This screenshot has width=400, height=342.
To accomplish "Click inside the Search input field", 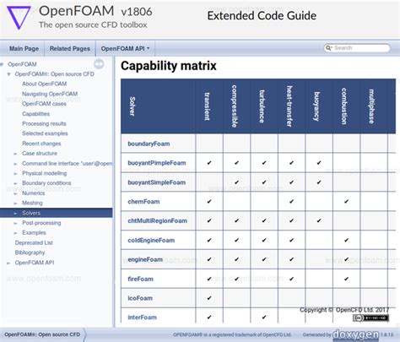I will point(361,48).
